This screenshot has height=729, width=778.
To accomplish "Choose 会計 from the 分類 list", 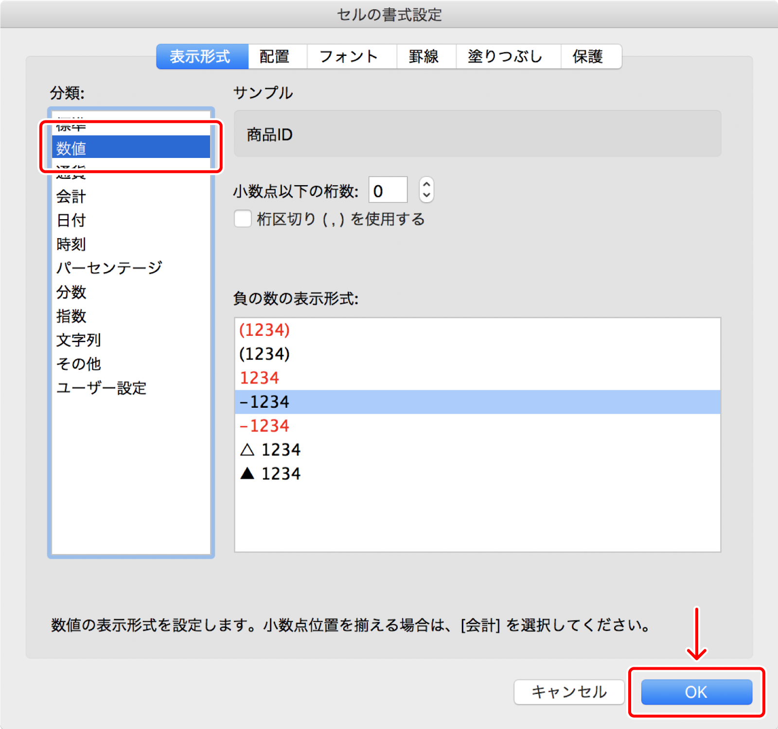I will [x=71, y=196].
